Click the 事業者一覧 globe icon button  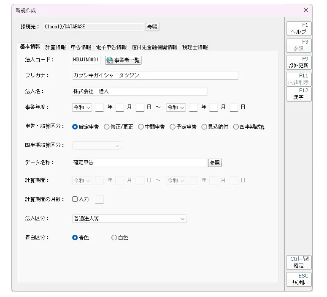click(x=123, y=60)
